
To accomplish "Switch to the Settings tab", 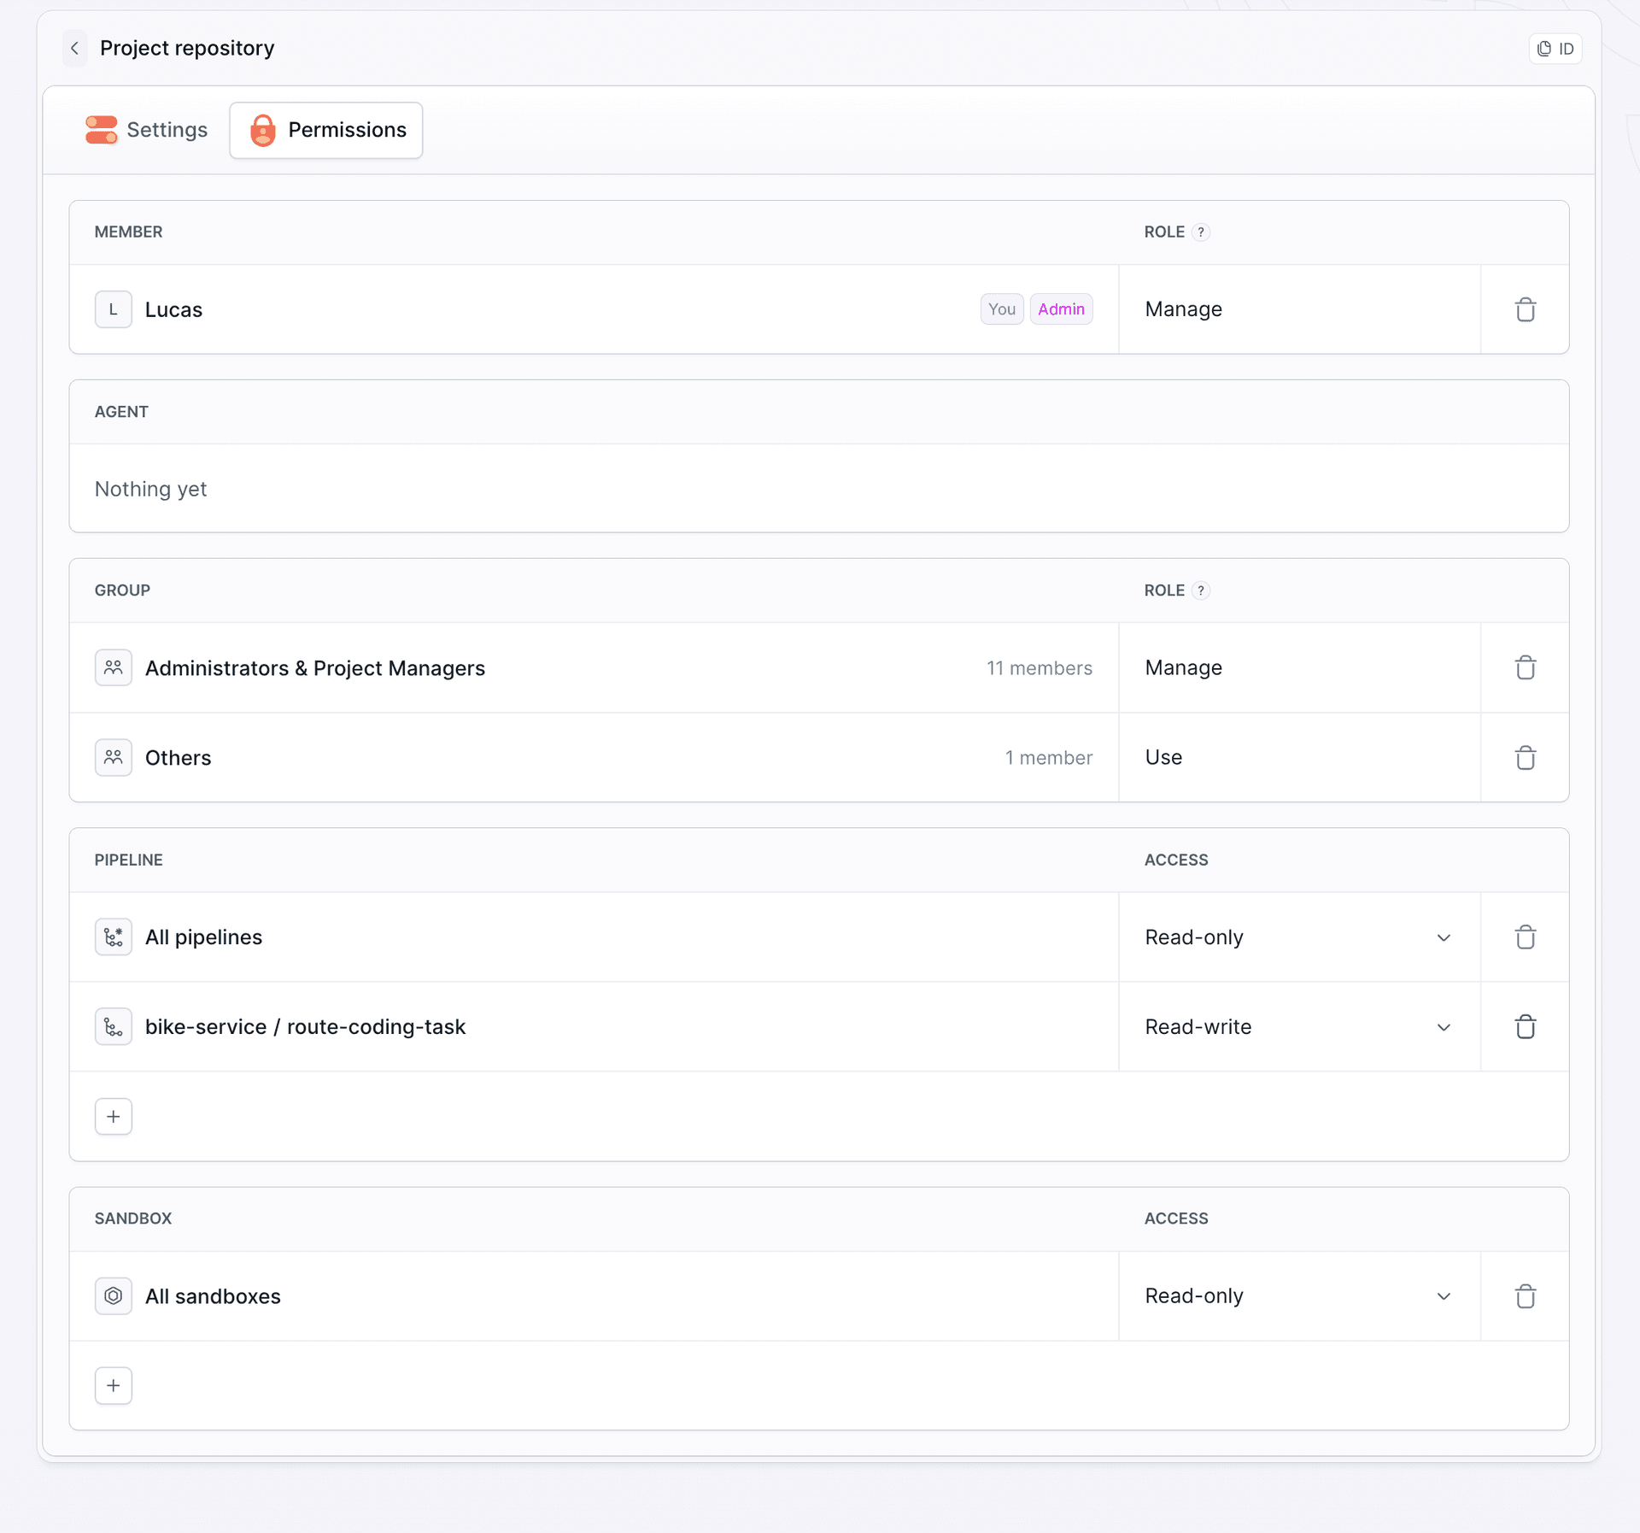I will click(x=146, y=130).
